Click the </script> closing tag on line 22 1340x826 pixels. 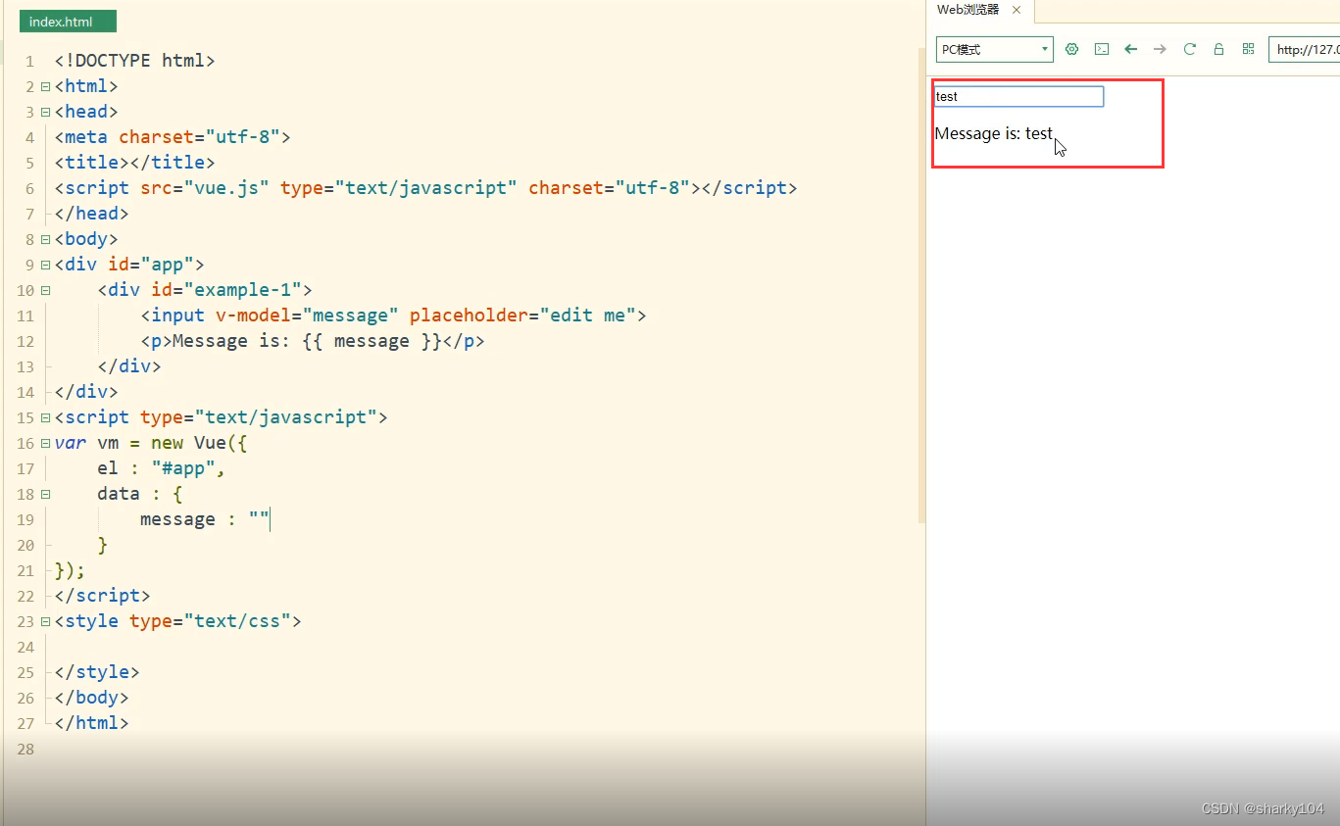tap(102, 596)
